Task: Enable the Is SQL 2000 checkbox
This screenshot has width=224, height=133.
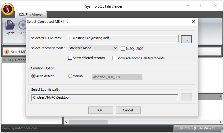Action: 123,48
